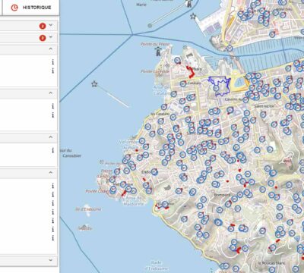
Task: Click the blue circle marker inside blue polygon
Action: [x=216, y=88]
